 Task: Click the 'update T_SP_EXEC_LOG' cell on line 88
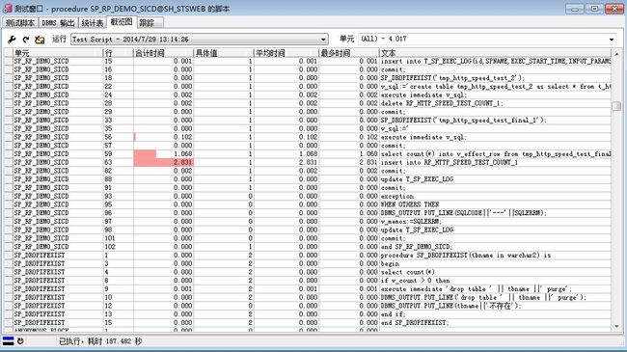click(x=495, y=179)
